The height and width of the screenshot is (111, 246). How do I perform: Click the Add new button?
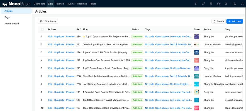pyautogui.click(x=235, y=21)
